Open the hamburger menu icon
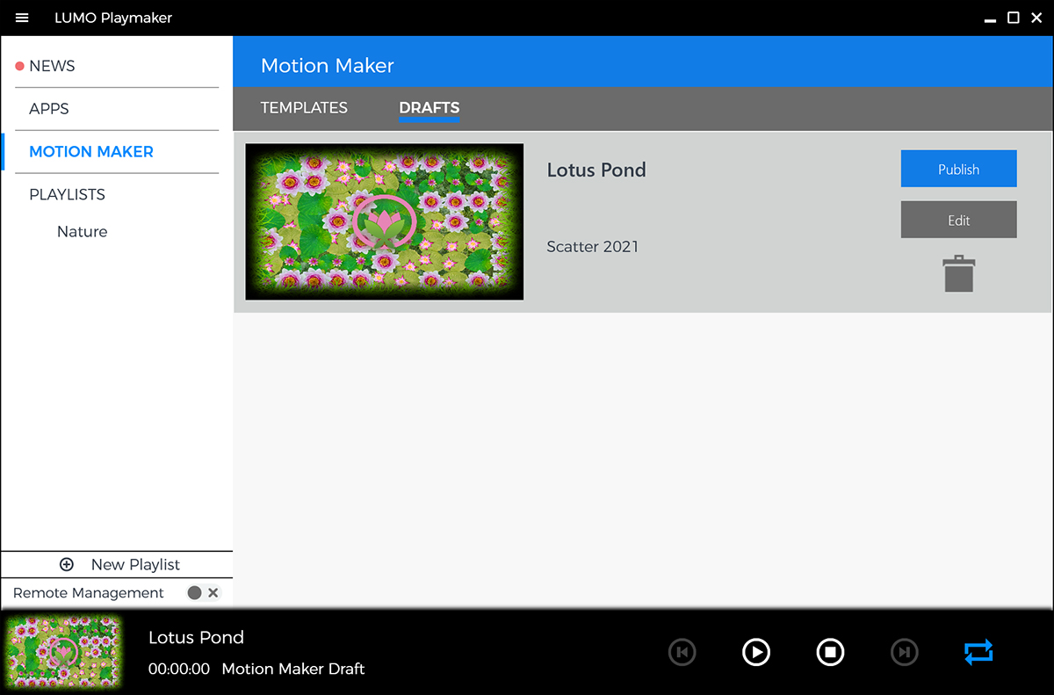 coord(22,18)
